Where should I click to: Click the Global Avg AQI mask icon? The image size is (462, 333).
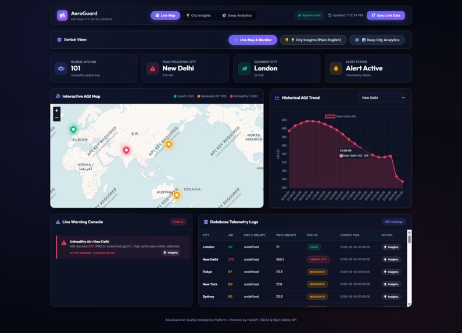[x=61, y=69]
